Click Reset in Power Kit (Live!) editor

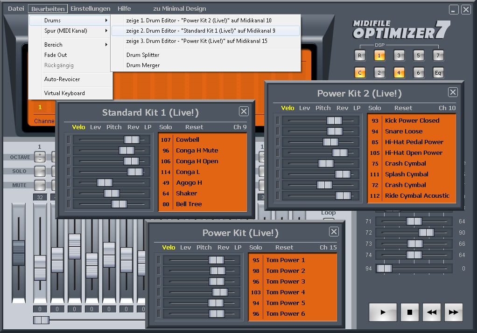tap(284, 248)
